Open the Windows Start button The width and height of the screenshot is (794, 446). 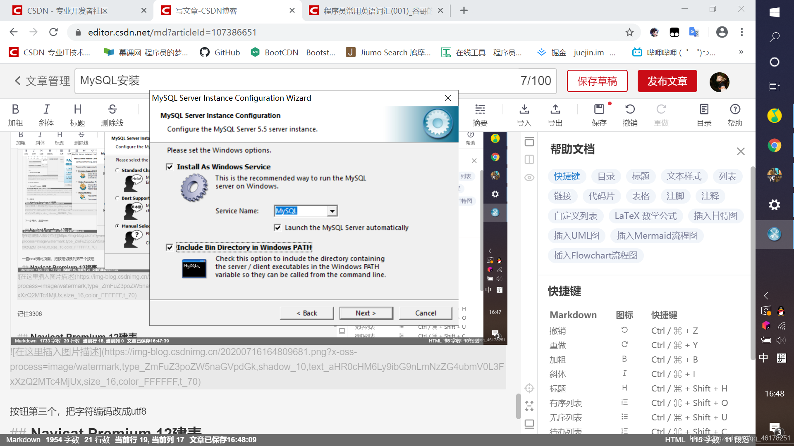pos(775,12)
